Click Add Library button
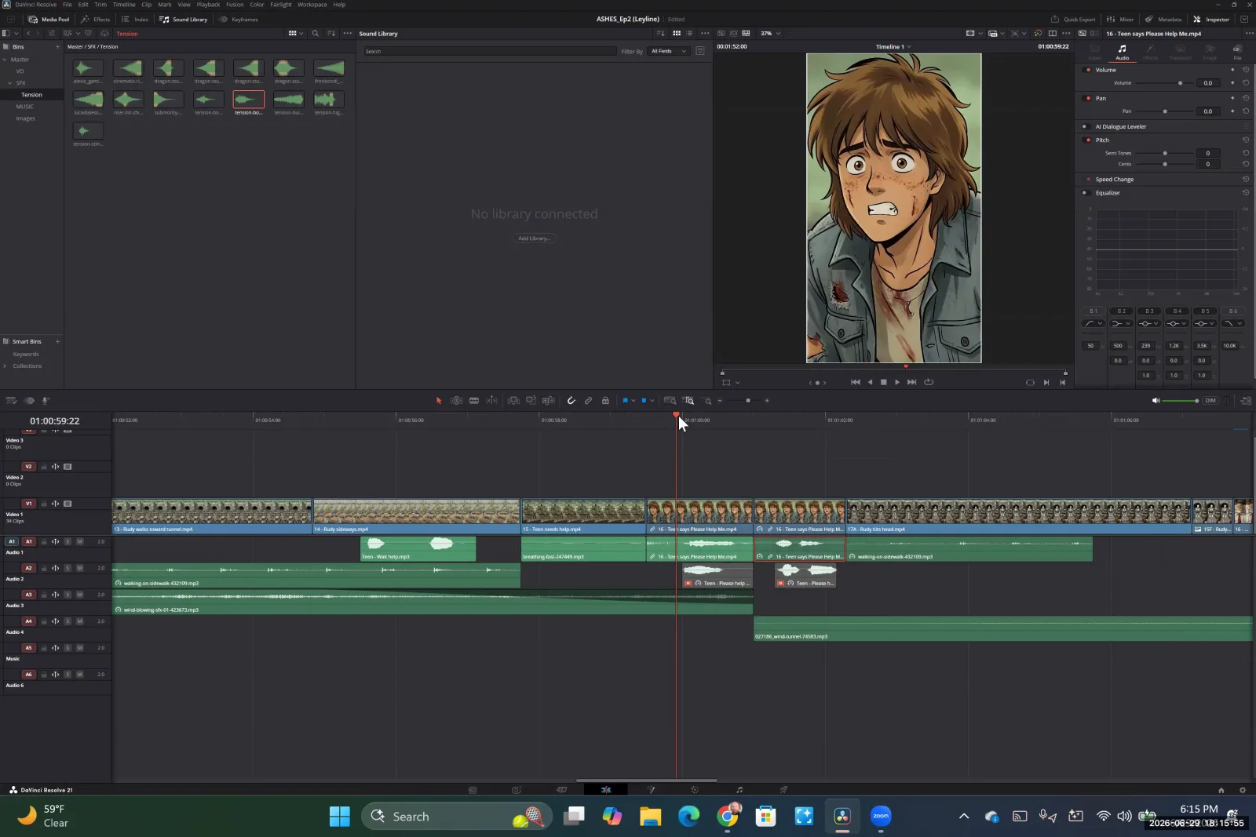 pos(534,238)
